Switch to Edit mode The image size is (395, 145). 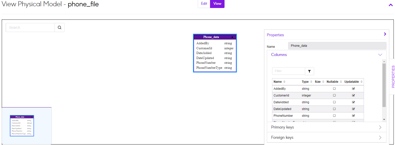[x=204, y=4]
